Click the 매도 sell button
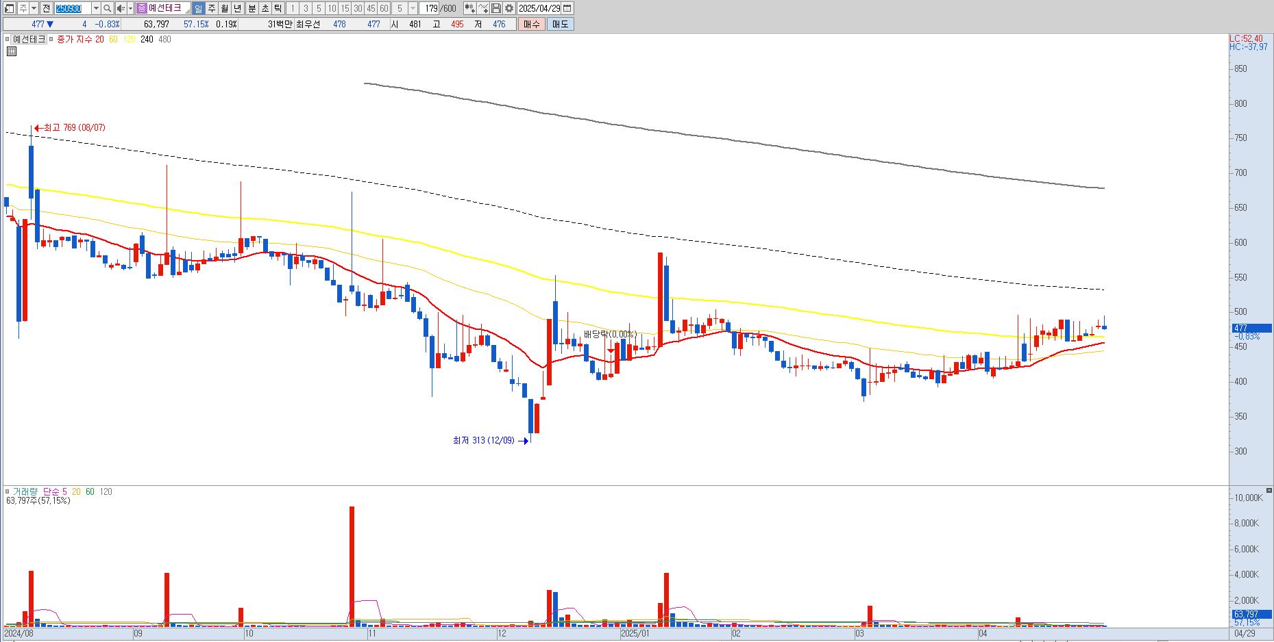The image size is (1274, 642). coord(560,24)
